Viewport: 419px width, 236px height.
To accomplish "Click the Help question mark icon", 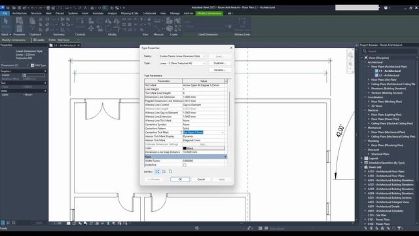I will pos(386,8).
